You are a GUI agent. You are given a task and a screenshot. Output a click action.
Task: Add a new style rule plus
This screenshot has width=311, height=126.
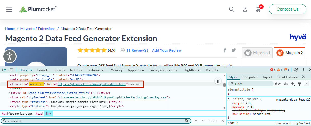(293, 84)
